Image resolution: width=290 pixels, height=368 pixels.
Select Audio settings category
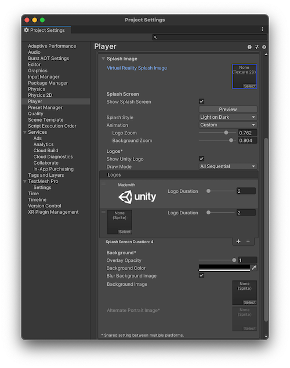click(x=34, y=52)
